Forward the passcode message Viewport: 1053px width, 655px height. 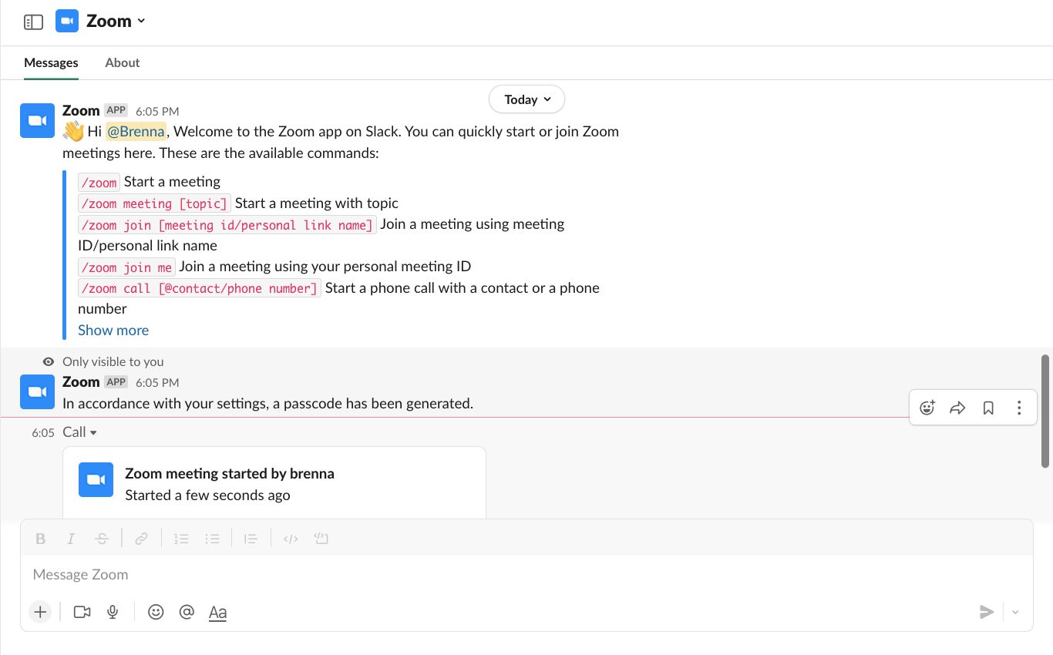[957, 408]
